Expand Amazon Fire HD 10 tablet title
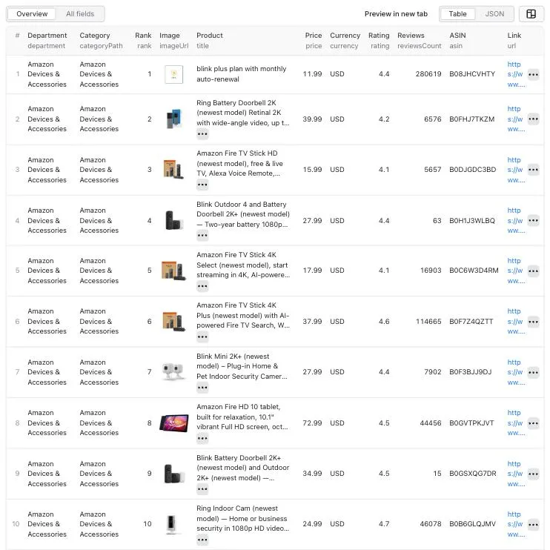The height and width of the screenshot is (550, 550). (202, 438)
